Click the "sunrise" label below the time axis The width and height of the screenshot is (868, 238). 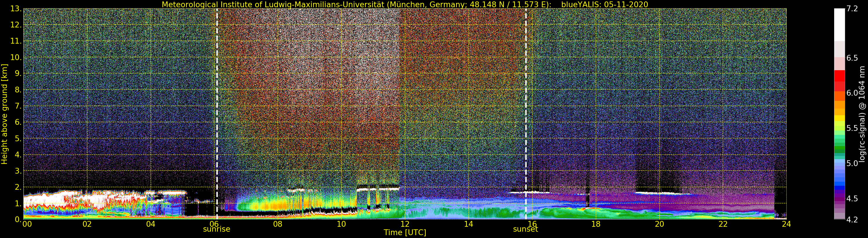pos(217,229)
